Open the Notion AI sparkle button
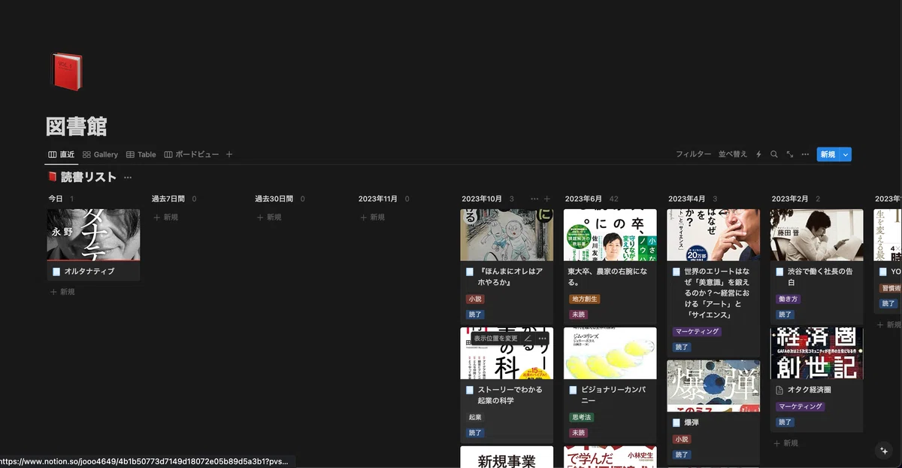902x468 pixels. [x=884, y=449]
